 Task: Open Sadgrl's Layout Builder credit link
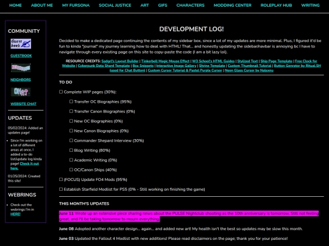pos(120,61)
